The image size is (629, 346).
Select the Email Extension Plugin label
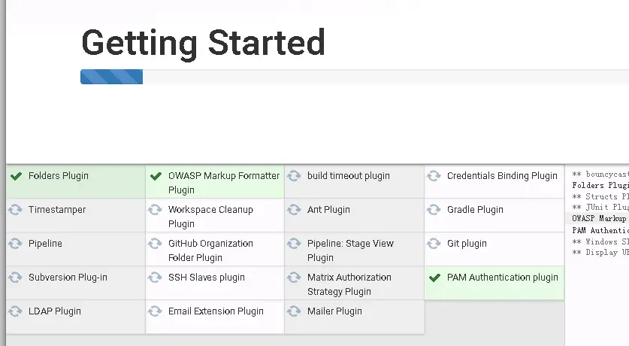(216, 311)
